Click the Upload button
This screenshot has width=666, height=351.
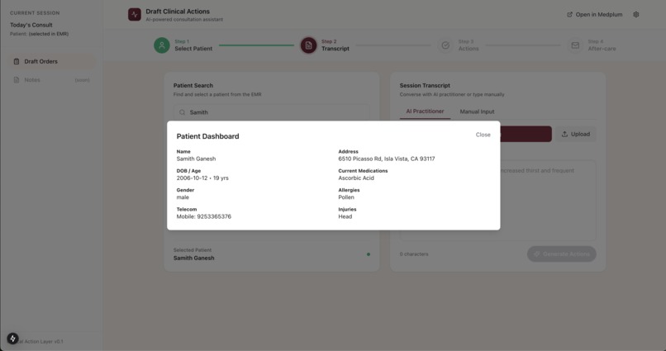(x=576, y=134)
